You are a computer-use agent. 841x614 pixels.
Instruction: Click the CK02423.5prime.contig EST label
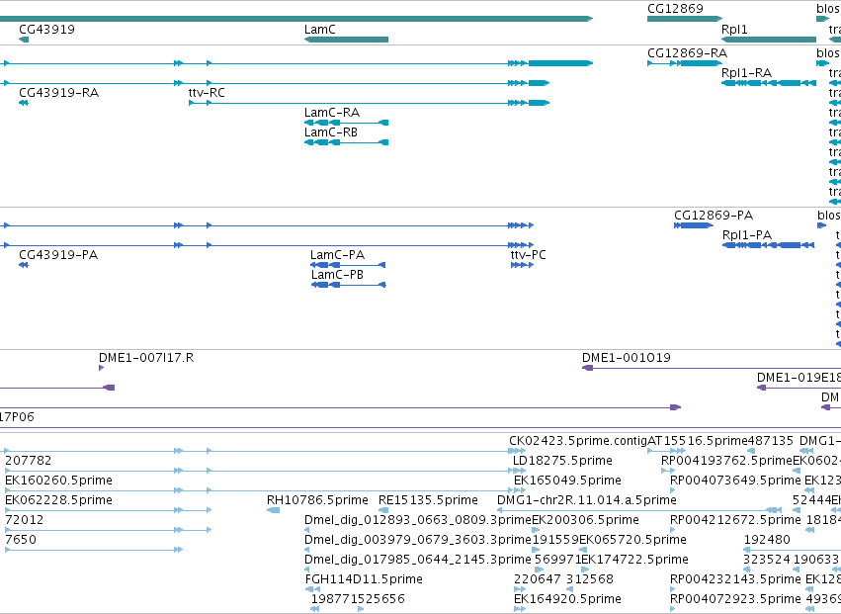pyautogui.click(x=578, y=441)
